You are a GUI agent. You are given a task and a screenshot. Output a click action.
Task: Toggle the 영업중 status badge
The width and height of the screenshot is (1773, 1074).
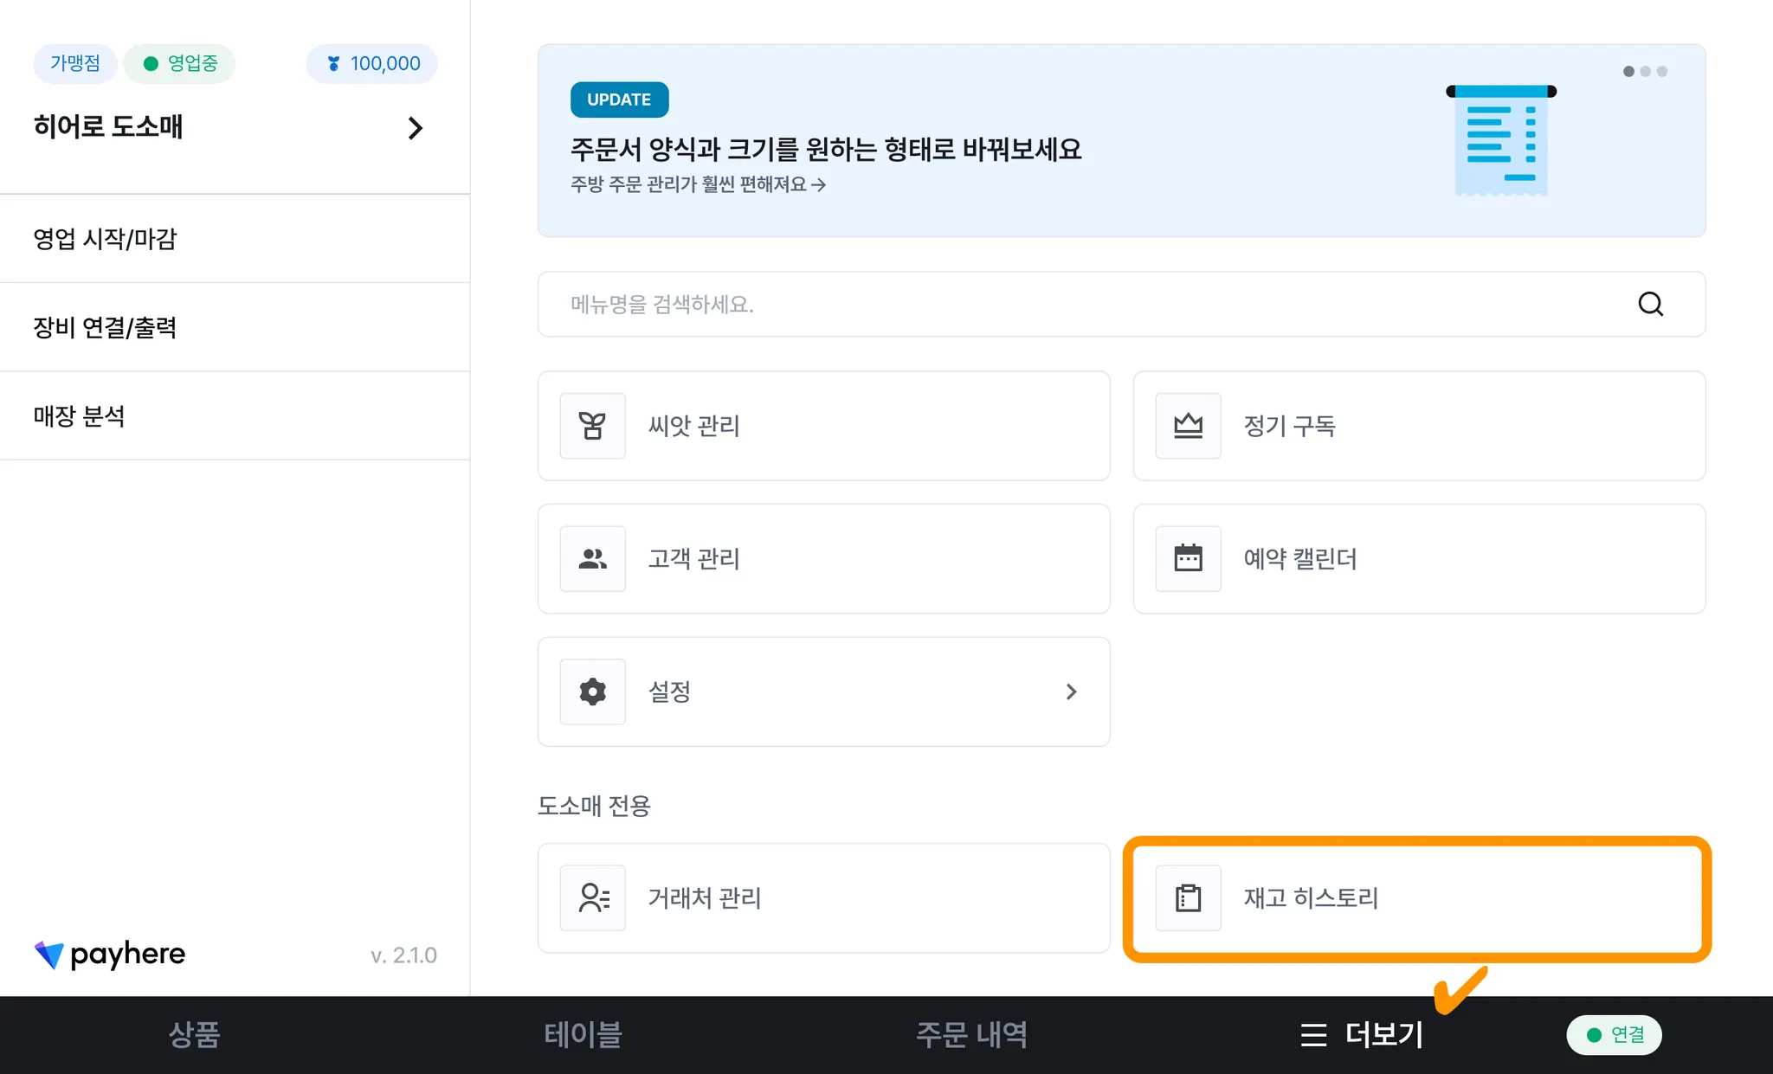coord(180,64)
